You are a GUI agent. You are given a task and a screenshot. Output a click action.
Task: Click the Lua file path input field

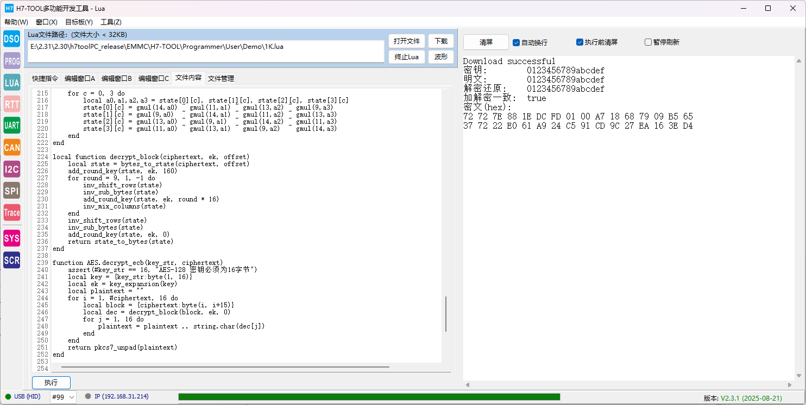coord(206,51)
